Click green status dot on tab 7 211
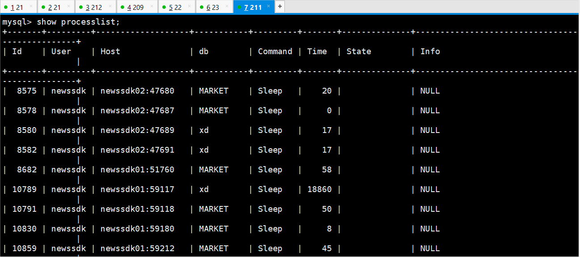 (239, 7)
